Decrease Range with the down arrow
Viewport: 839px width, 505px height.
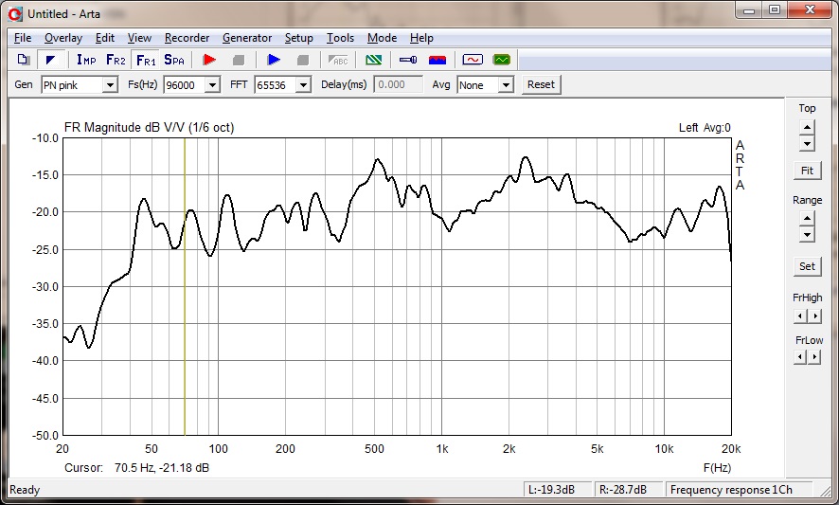(x=807, y=235)
